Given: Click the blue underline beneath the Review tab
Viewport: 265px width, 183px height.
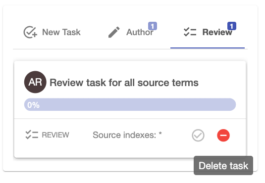Looking at the screenshot, I should point(208,48).
